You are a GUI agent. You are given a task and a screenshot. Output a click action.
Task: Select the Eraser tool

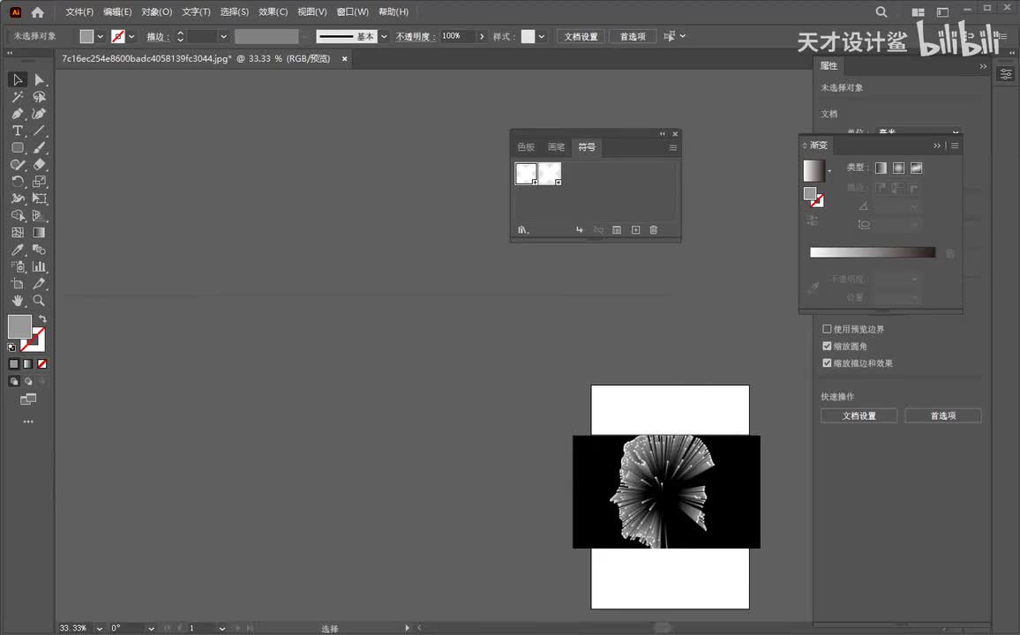pyautogui.click(x=39, y=164)
